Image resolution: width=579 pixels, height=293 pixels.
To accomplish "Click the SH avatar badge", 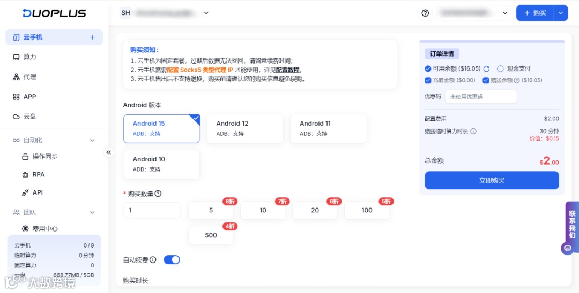I will pyautogui.click(x=126, y=13).
